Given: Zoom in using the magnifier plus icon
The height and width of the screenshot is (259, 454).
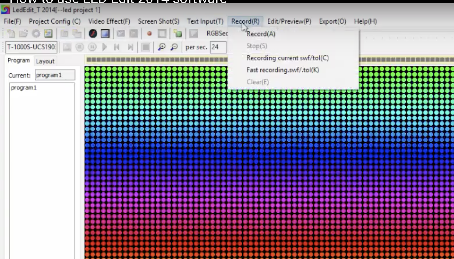Looking at the screenshot, I should click(x=162, y=47).
